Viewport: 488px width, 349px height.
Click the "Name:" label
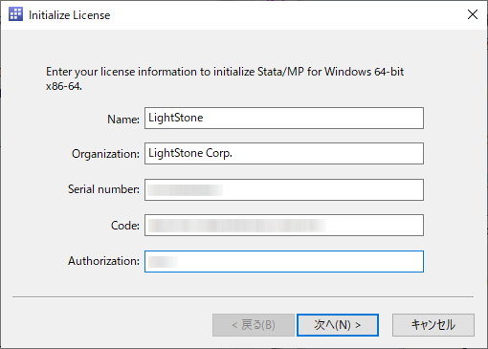[123, 120]
